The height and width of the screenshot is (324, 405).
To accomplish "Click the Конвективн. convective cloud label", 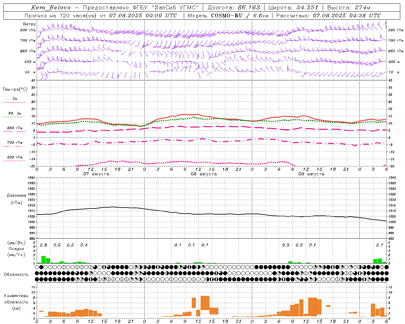I will pos(16,296).
